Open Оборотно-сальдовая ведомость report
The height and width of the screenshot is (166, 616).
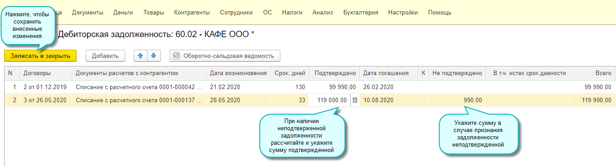point(225,56)
